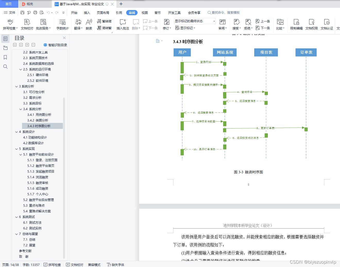The height and width of the screenshot is (267, 340).
Task: Convert text with 繁转简
Action: [104, 21]
